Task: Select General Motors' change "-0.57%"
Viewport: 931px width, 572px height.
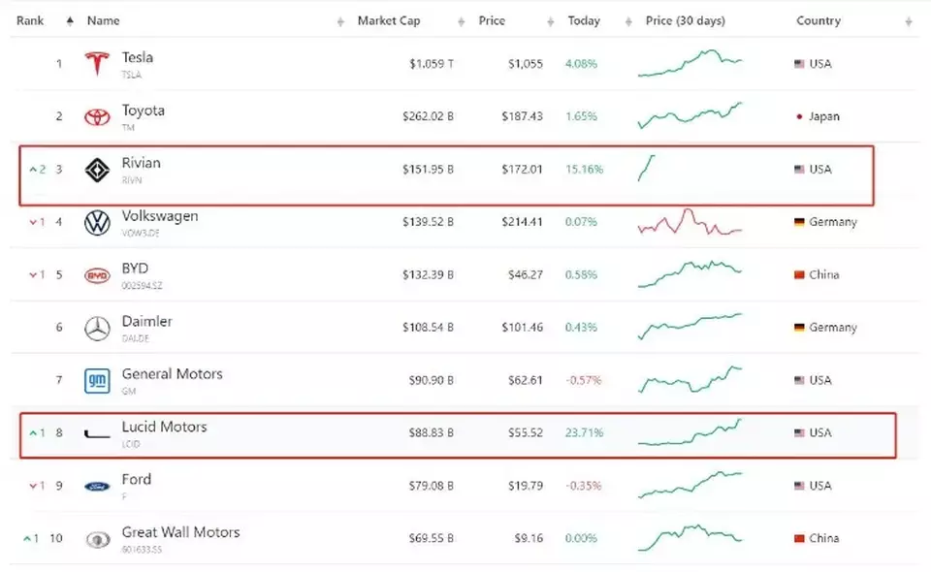Action: (584, 380)
